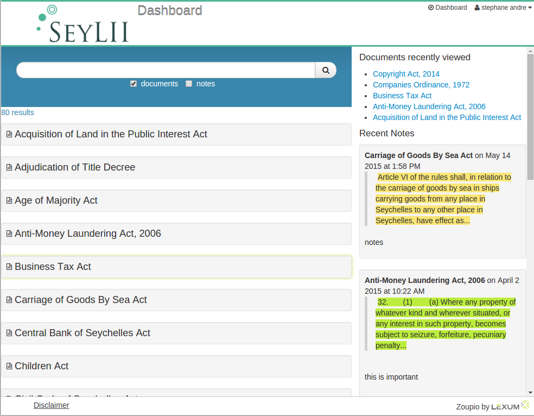Click document icon beside Business Tax Act result
534x416 pixels.
9,267
